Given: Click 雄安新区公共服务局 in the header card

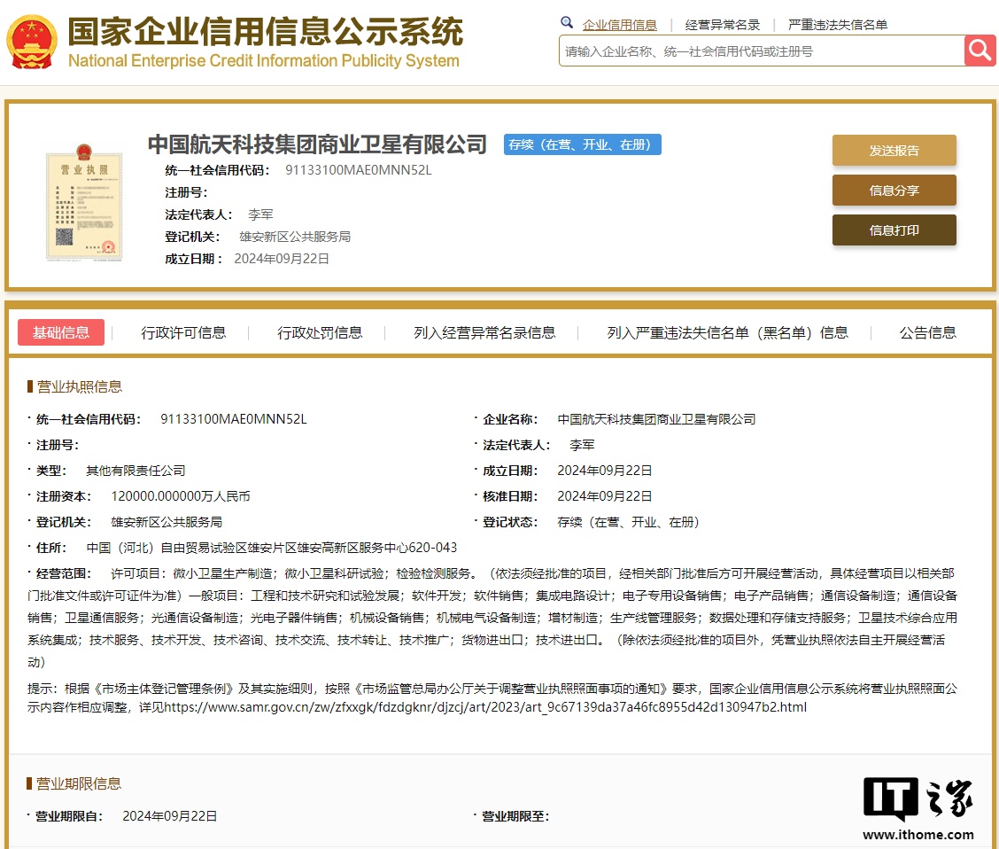Looking at the screenshot, I should pos(295,238).
